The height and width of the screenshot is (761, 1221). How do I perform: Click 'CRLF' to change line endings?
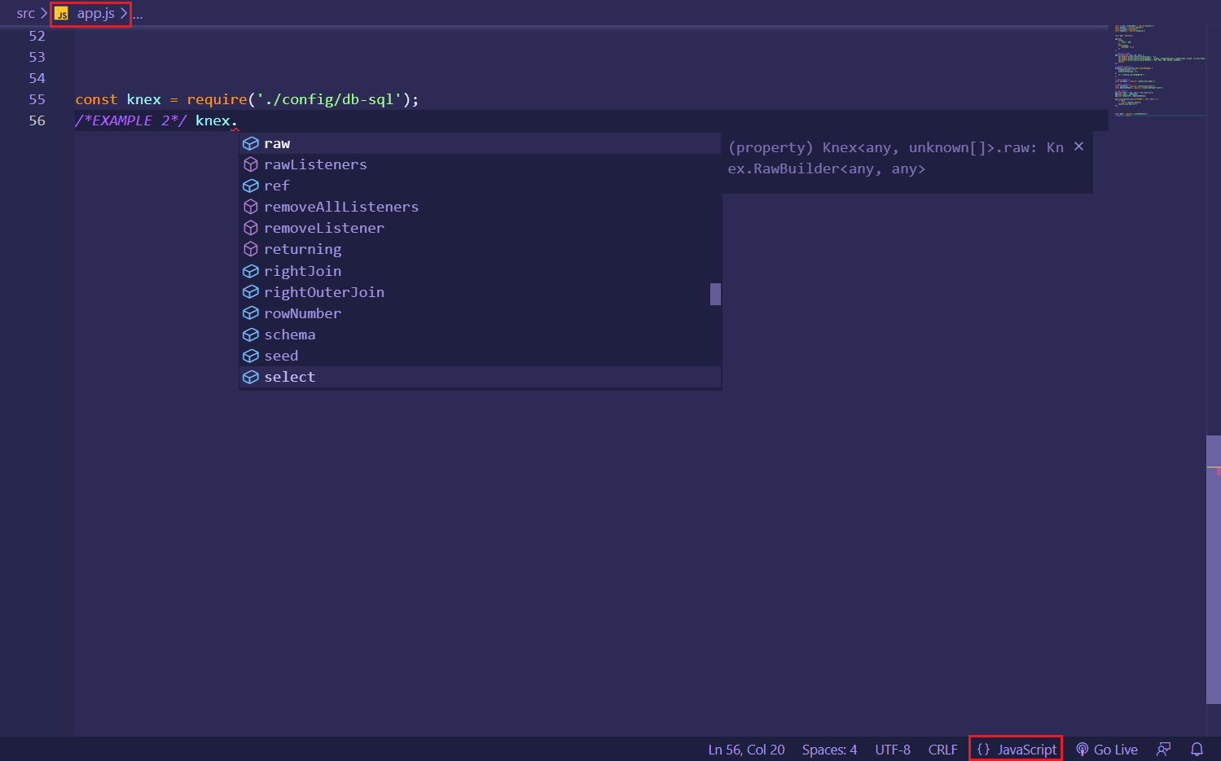pos(942,749)
